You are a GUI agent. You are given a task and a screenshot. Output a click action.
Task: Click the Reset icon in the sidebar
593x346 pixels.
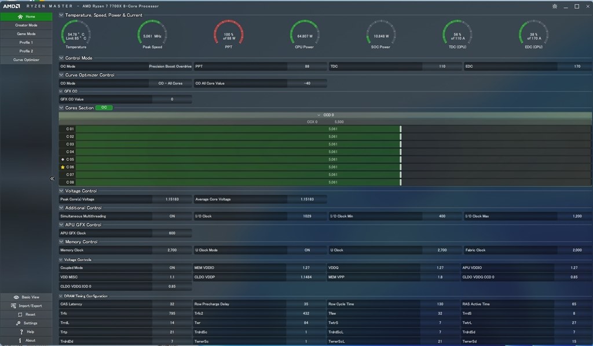click(19, 315)
